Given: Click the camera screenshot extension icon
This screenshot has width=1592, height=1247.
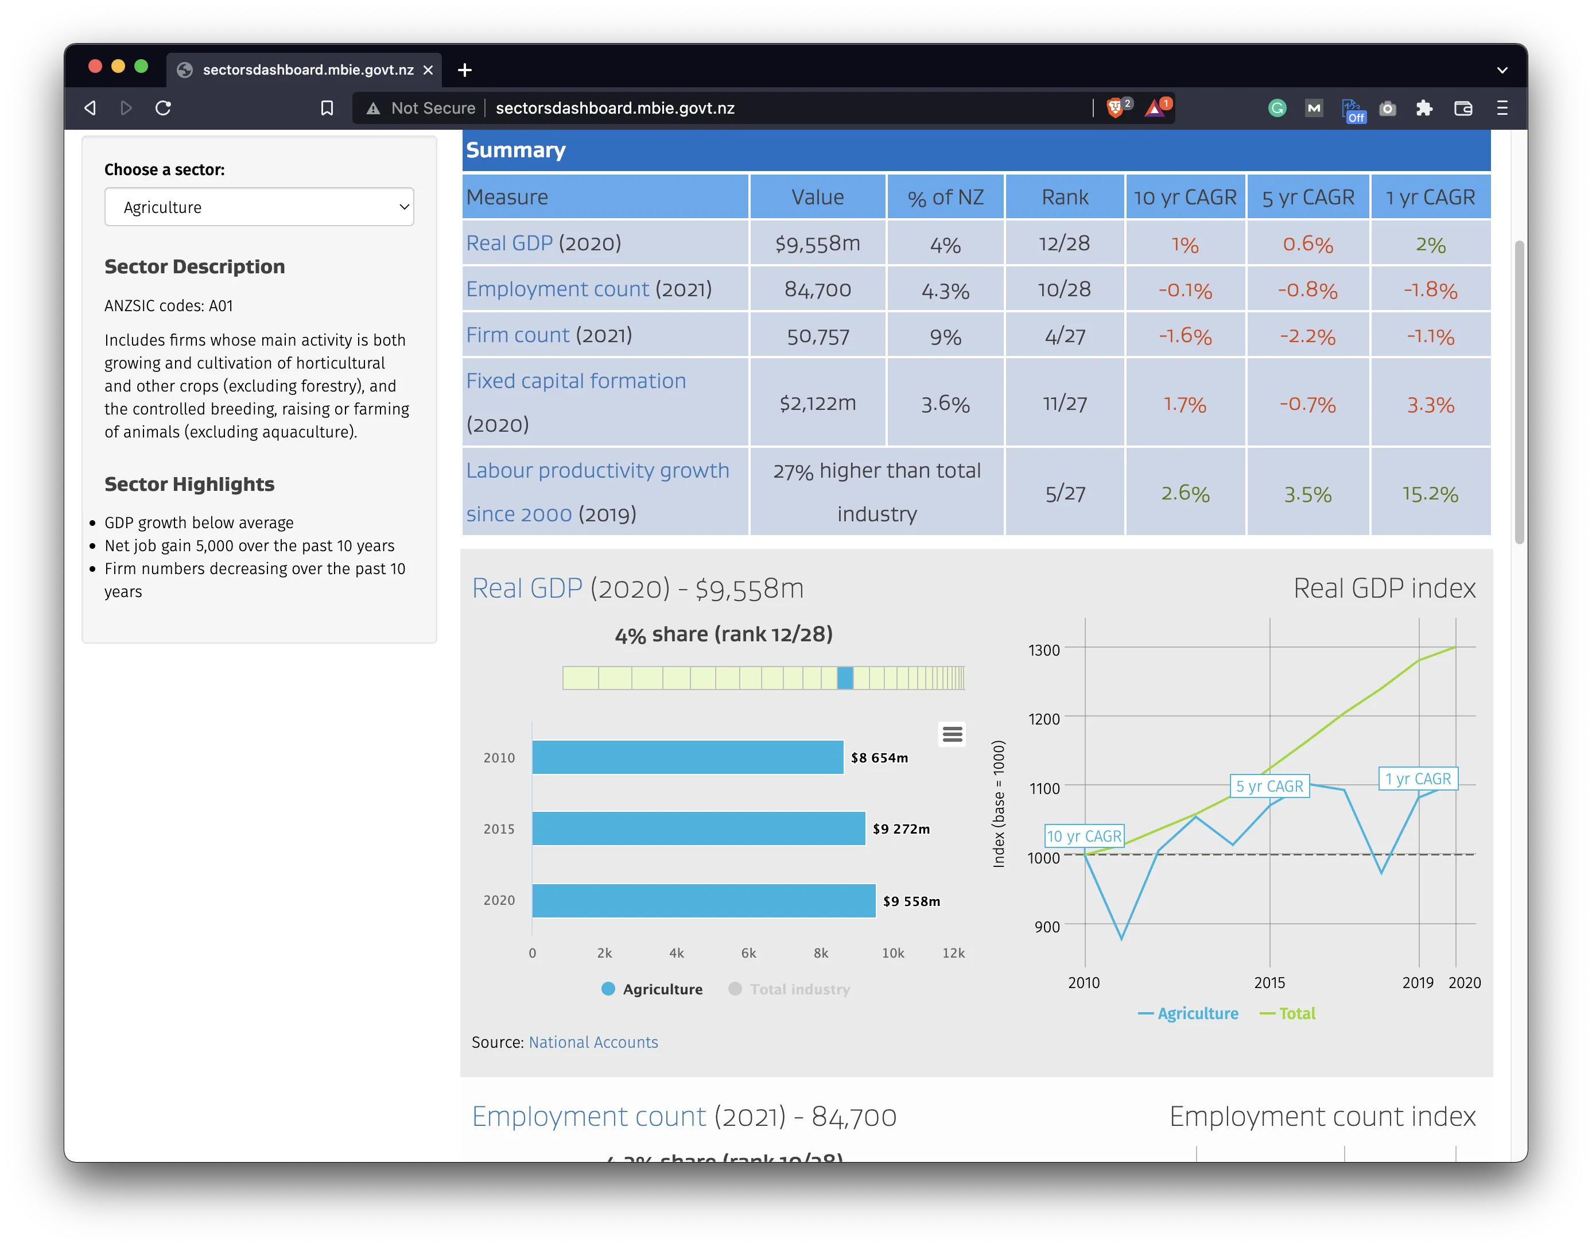Looking at the screenshot, I should click(1387, 109).
